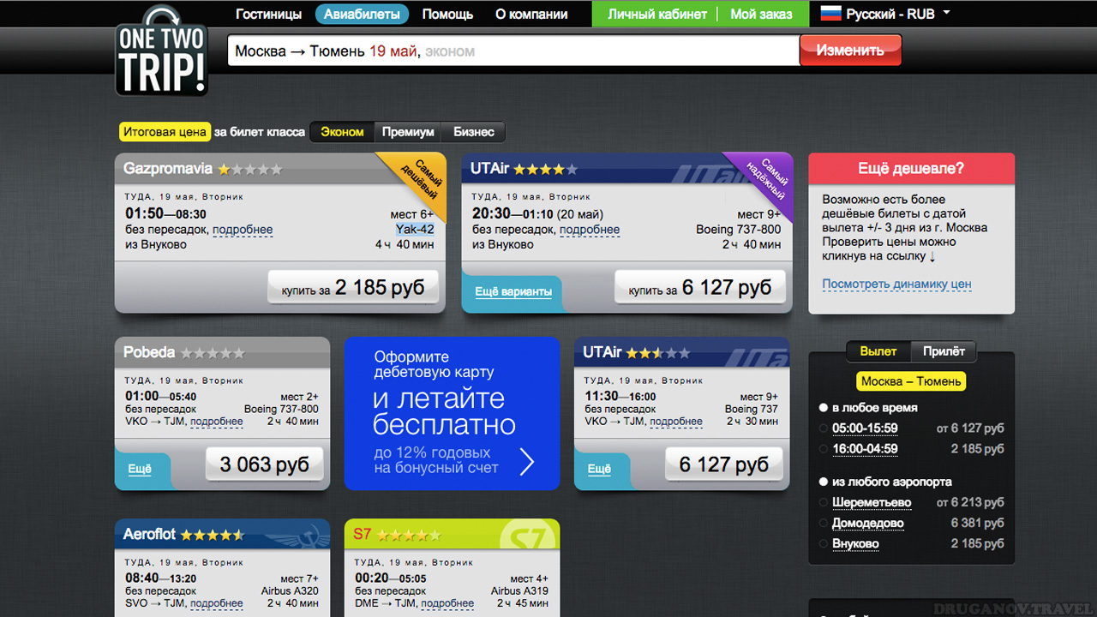Viewport: 1097px width, 617px height.
Task: Select the Эконом class tab
Action: pyautogui.click(x=342, y=132)
